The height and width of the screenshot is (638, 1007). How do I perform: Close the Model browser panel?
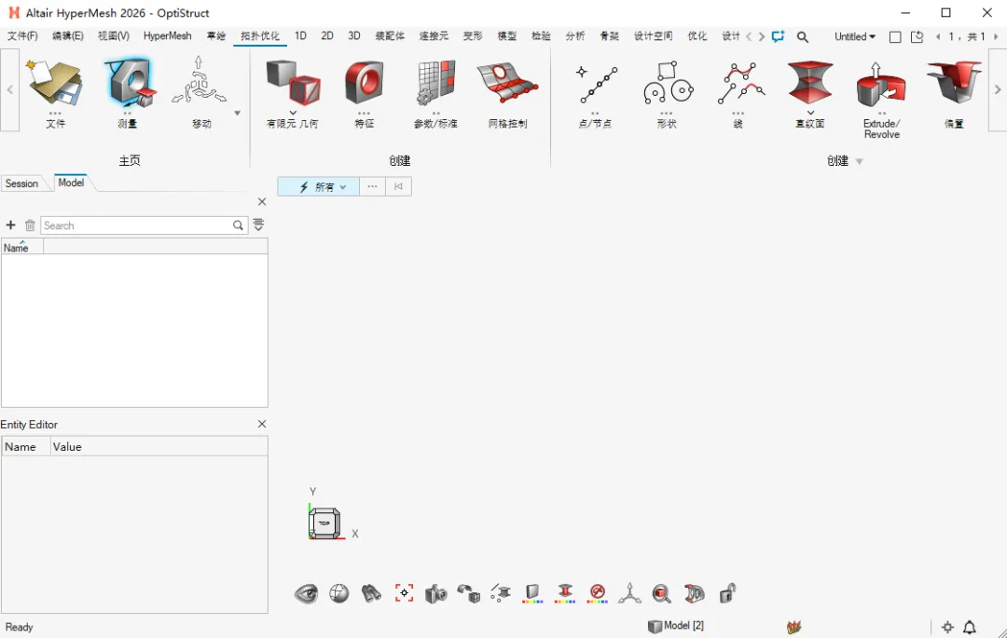pyautogui.click(x=261, y=201)
